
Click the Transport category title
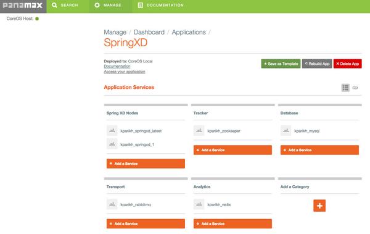coord(116,186)
